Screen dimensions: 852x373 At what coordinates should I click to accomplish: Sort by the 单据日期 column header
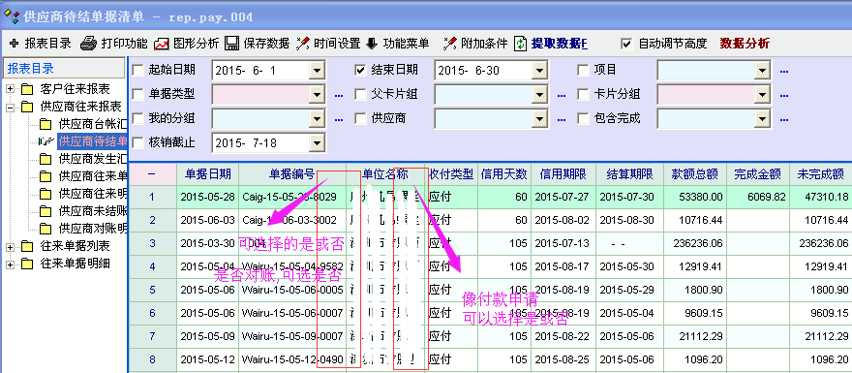(207, 174)
